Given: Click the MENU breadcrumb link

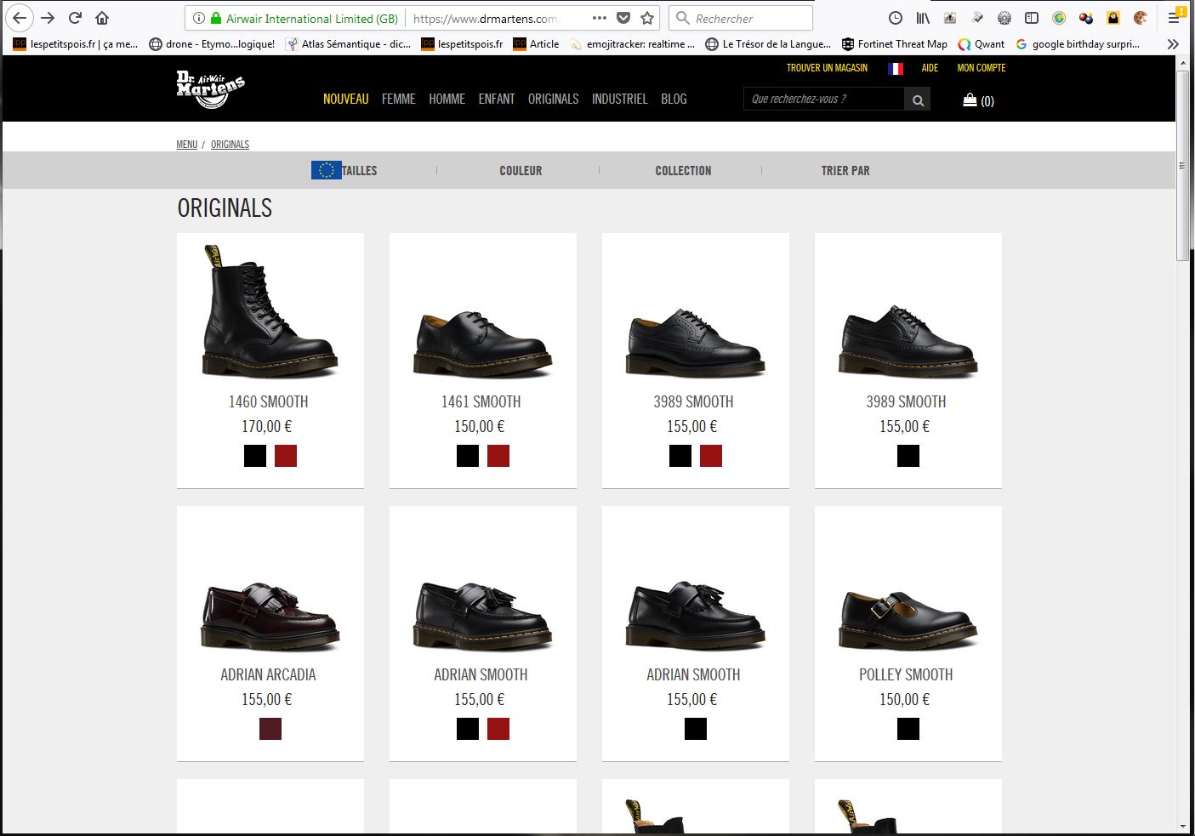Looking at the screenshot, I should point(187,145).
